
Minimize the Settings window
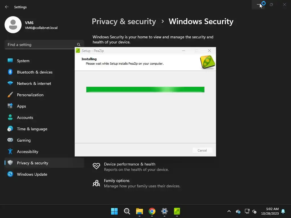click(258, 5)
